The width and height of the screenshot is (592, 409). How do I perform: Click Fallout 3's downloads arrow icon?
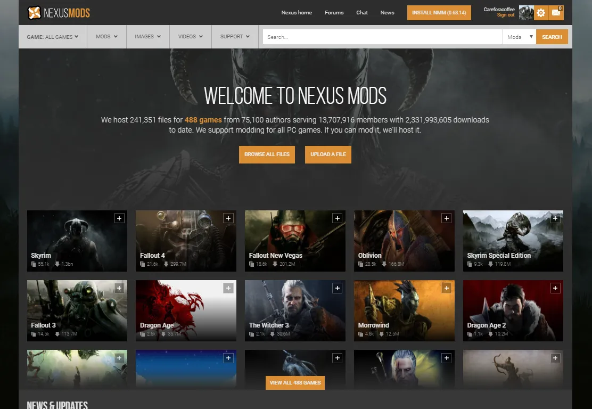(57, 334)
